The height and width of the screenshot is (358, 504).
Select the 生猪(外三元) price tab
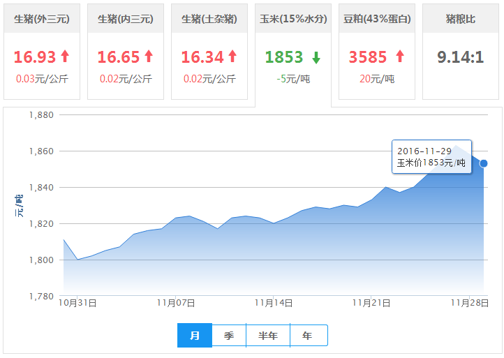point(42,52)
